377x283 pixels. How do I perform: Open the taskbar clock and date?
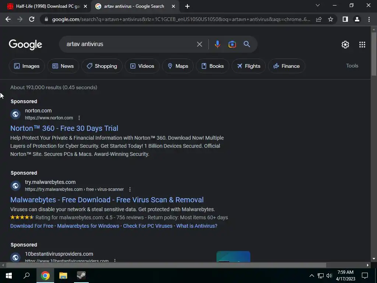pyautogui.click(x=345, y=276)
